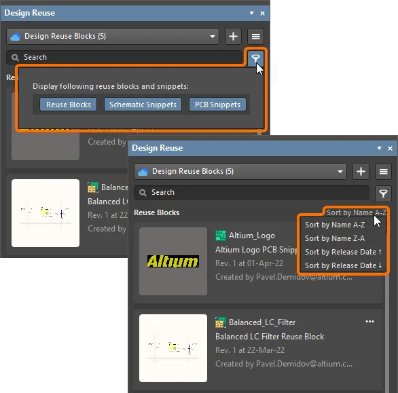Add new reuse block in front panel
Image resolution: width=398 pixels, height=393 pixels.
[361, 172]
